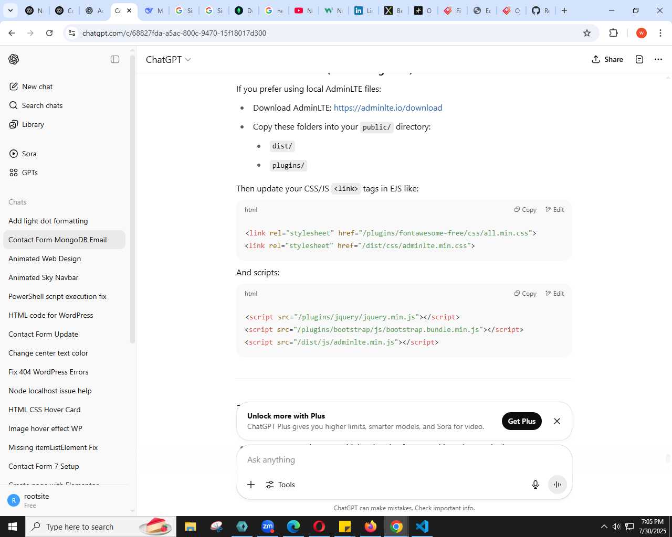672x537 pixels.
Task: Open the adminlte.io/download link
Action: pos(388,108)
